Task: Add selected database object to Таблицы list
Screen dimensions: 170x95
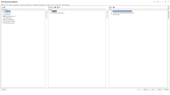Action: [46, 11]
